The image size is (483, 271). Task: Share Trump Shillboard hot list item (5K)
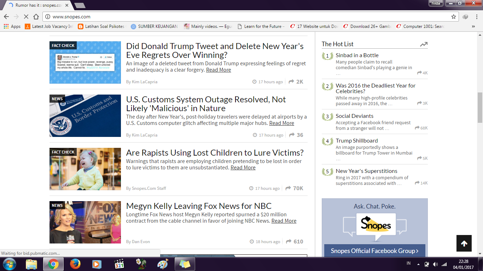pyautogui.click(x=423, y=158)
